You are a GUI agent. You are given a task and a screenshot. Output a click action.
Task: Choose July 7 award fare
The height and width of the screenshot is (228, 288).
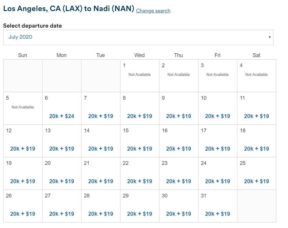point(101,116)
